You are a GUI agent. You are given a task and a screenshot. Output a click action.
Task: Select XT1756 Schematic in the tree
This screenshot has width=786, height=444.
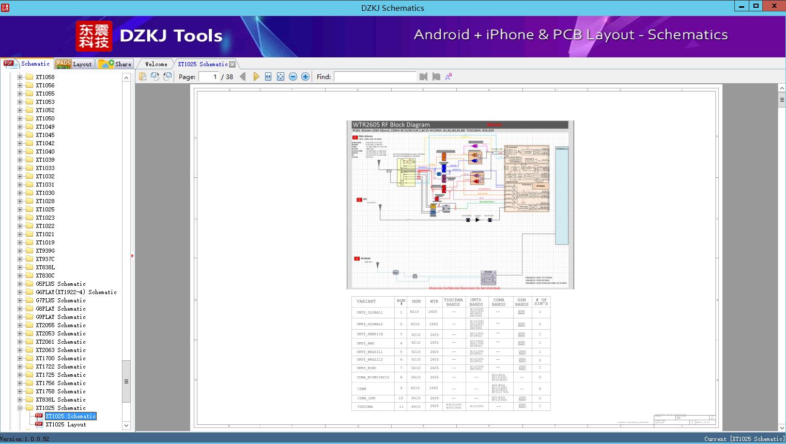click(x=60, y=383)
